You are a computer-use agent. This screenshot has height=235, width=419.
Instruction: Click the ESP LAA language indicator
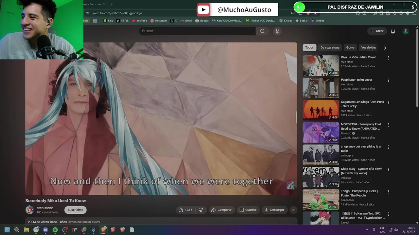point(382,230)
